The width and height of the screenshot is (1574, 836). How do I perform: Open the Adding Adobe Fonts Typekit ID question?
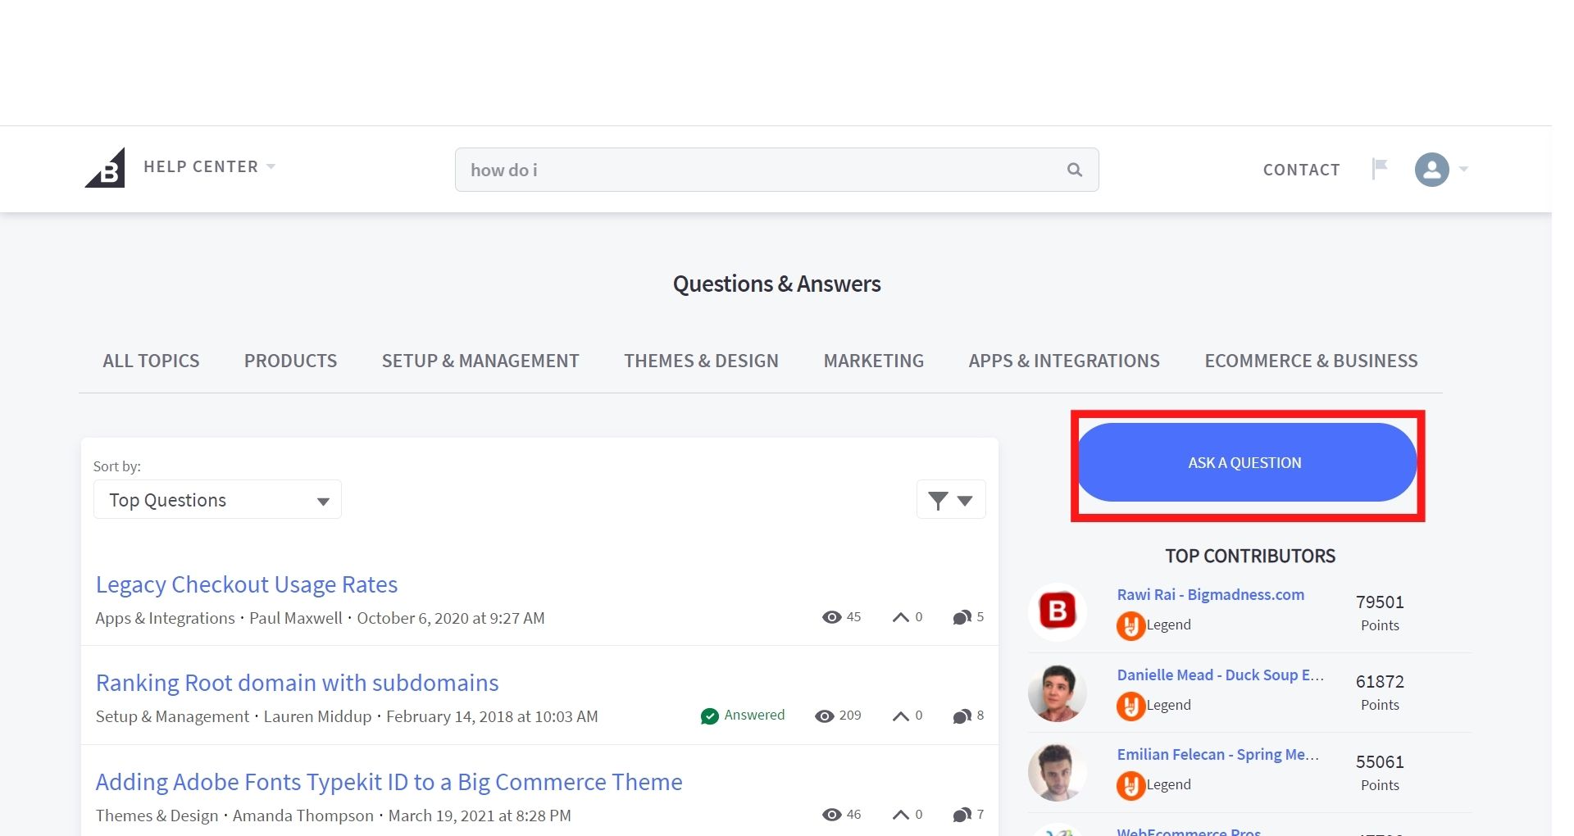coord(389,781)
